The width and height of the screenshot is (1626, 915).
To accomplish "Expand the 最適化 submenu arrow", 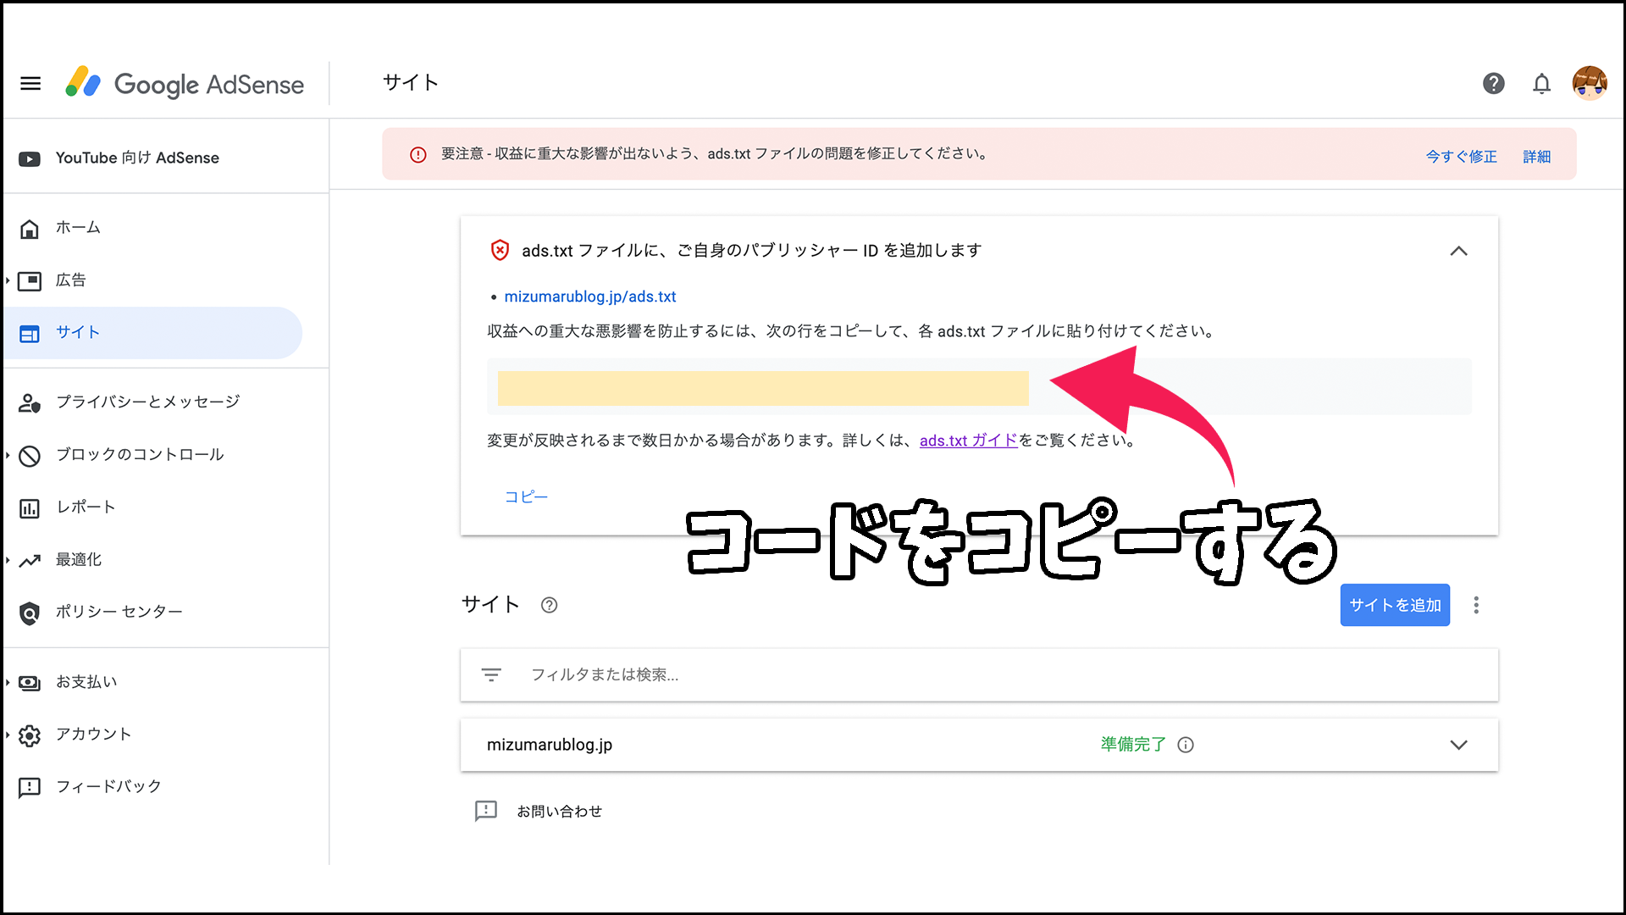I will click(x=8, y=560).
